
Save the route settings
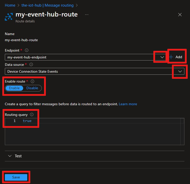[x=16, y=177]
